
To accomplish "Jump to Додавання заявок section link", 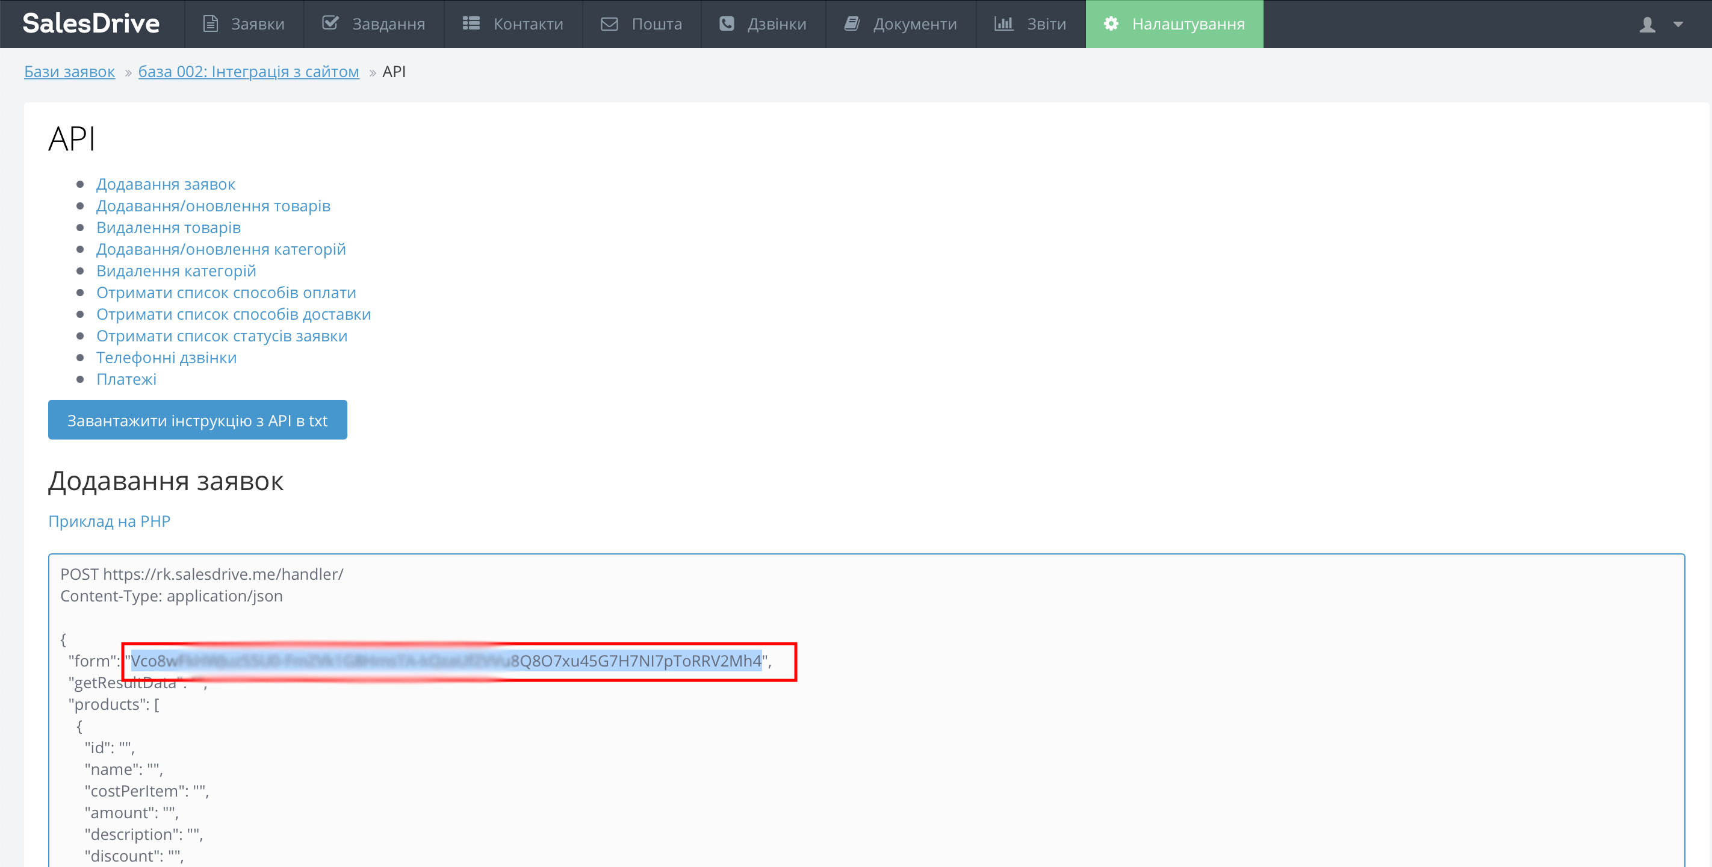I will 166,184.
